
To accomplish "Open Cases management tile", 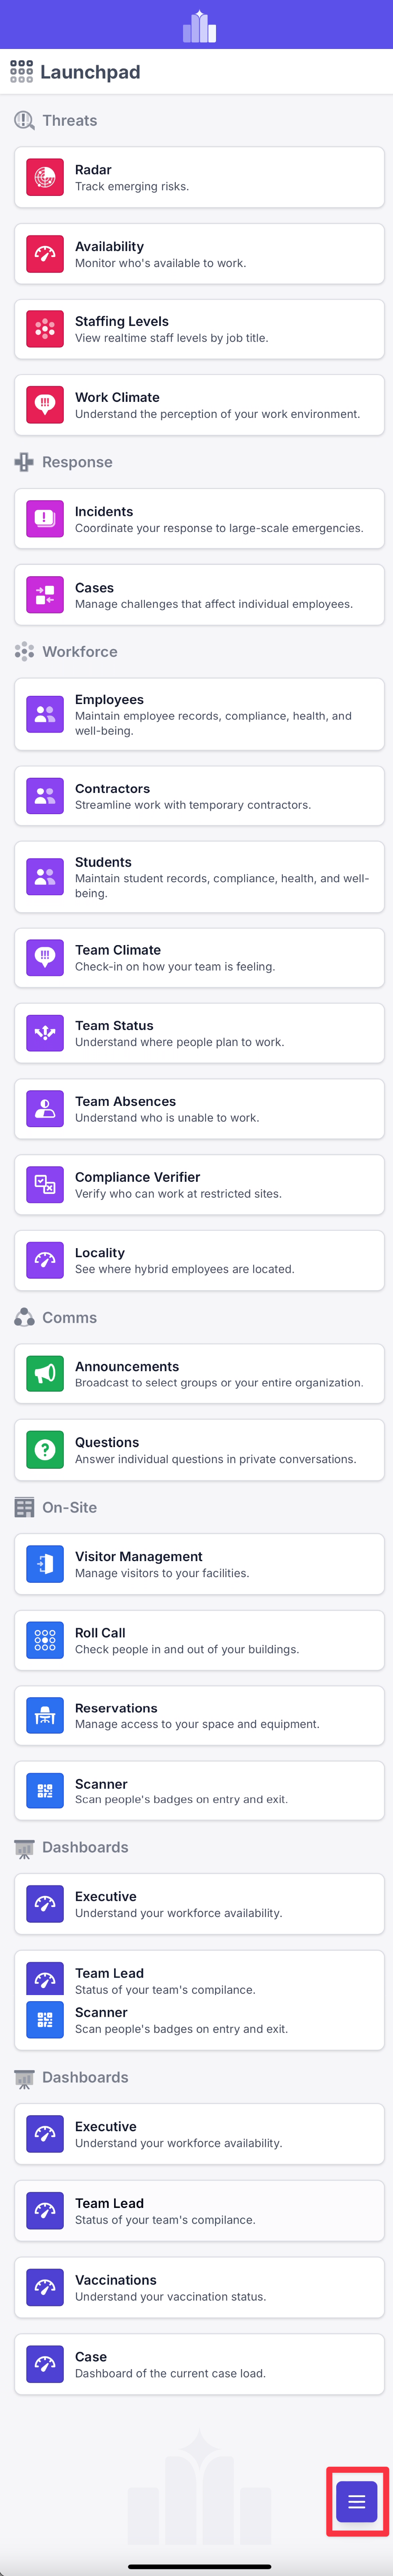I will tap(199, 595).
